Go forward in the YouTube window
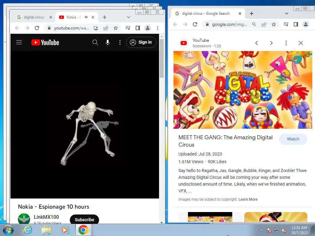The image size is (315, 236). tap(27, 28)
